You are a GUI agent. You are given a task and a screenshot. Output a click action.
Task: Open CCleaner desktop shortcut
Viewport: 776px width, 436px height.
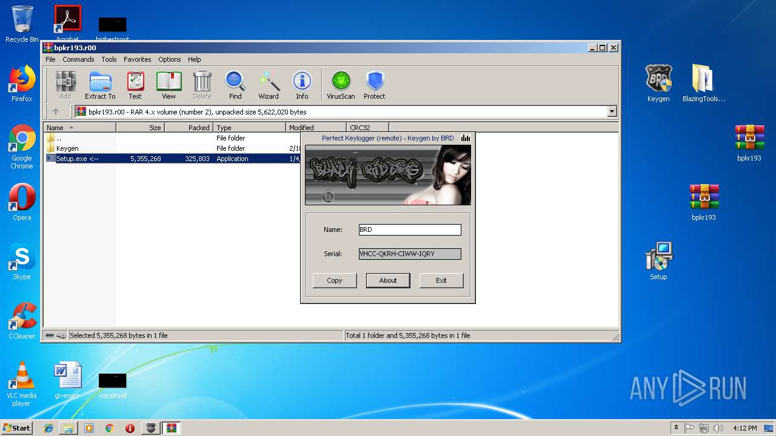tap(22, 321)
